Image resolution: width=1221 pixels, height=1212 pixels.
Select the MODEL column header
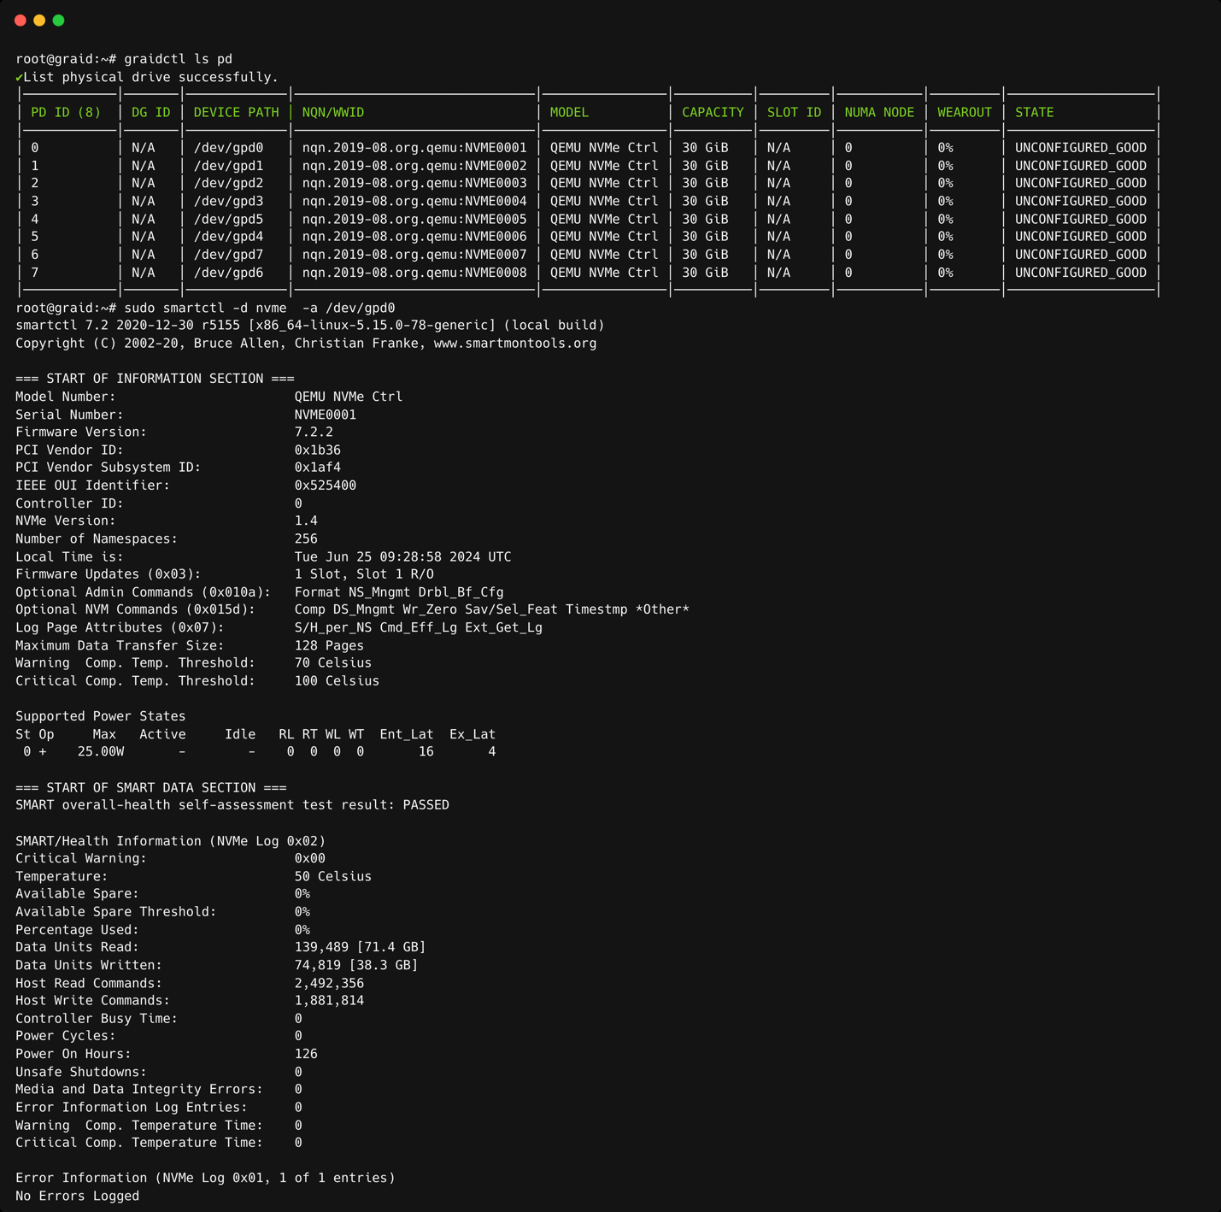point(568,112)
